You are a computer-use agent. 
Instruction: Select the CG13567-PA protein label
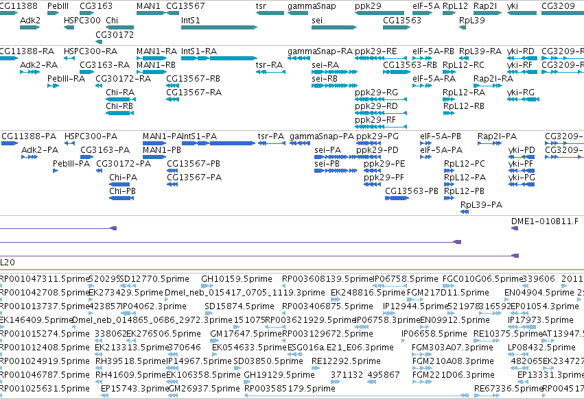pyautogui.click(x=194, y=177)
